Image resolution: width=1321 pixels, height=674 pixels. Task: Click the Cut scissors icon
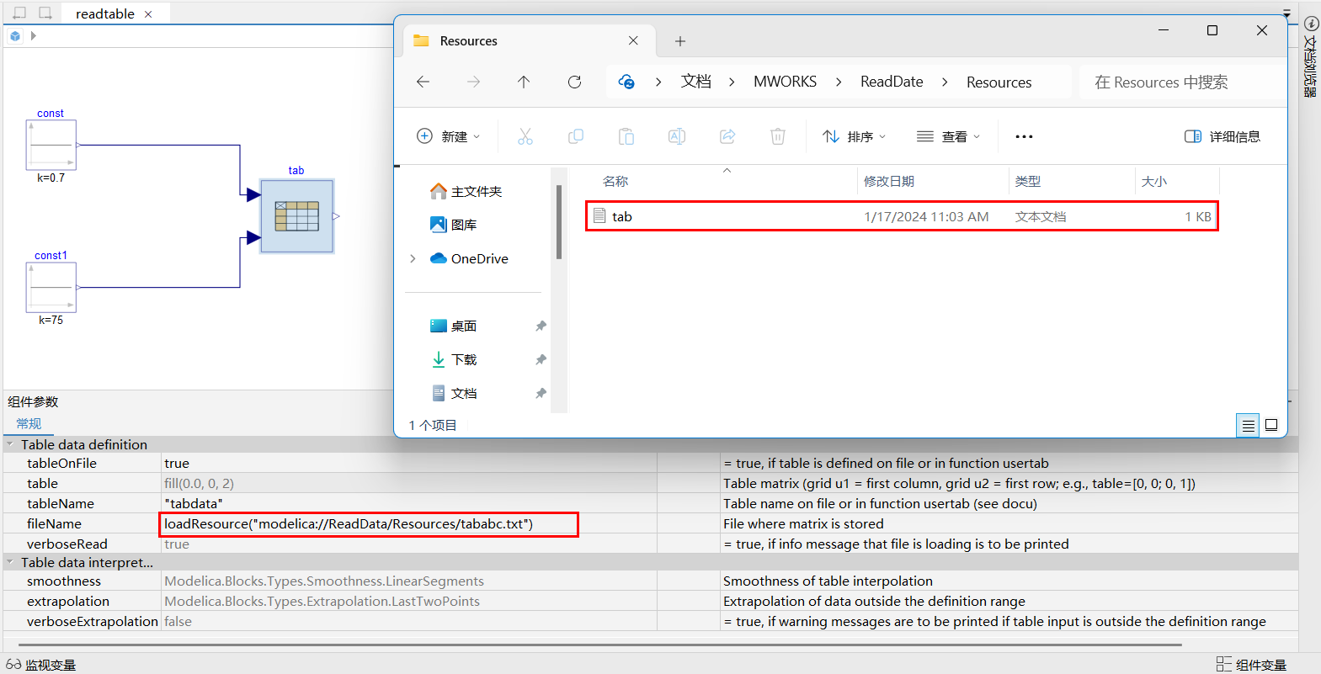[x=525, y=136]
